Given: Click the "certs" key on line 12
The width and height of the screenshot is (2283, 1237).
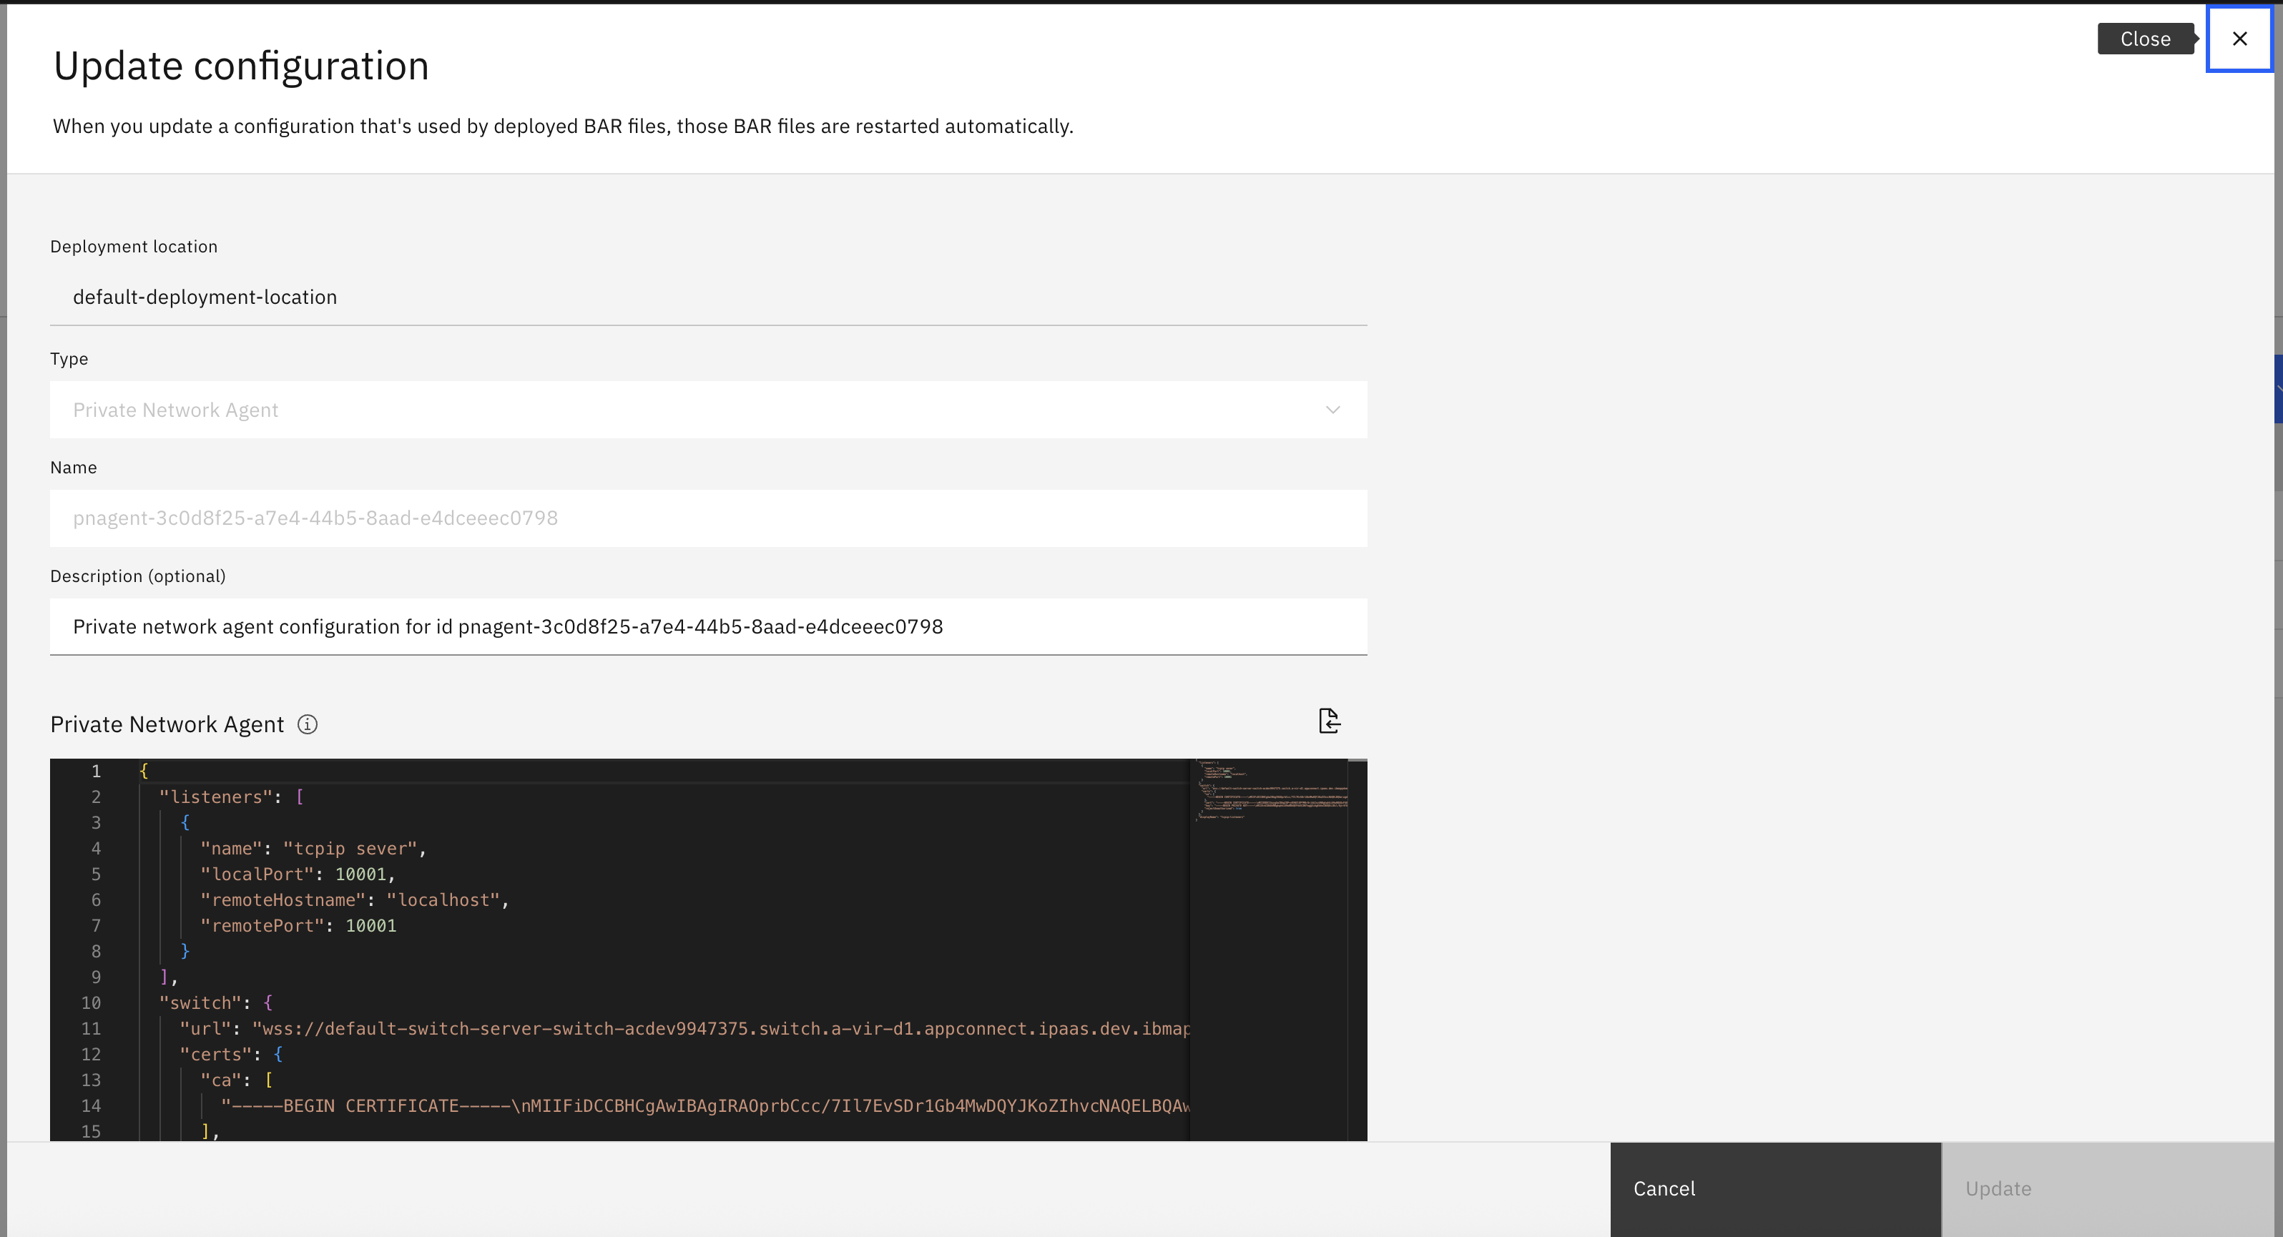Looking at the screenshot, I should pos(215,1055).
